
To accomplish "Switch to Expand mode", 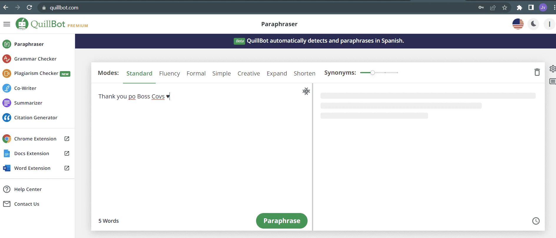I will click(x=277, y=73).
